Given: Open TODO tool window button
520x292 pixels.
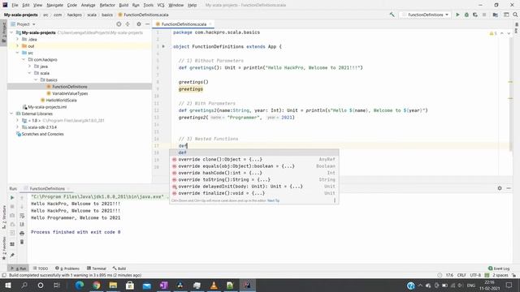Looking at the screenshot, I should tap(41, 268).
